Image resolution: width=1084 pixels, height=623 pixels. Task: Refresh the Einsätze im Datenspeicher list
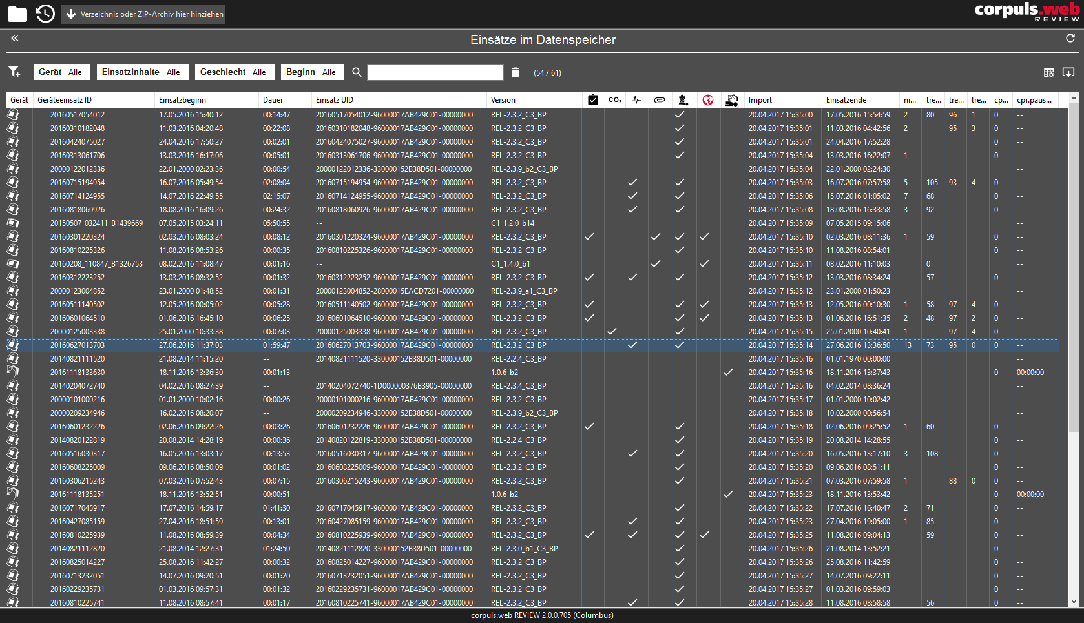(x=1070, y=39)
